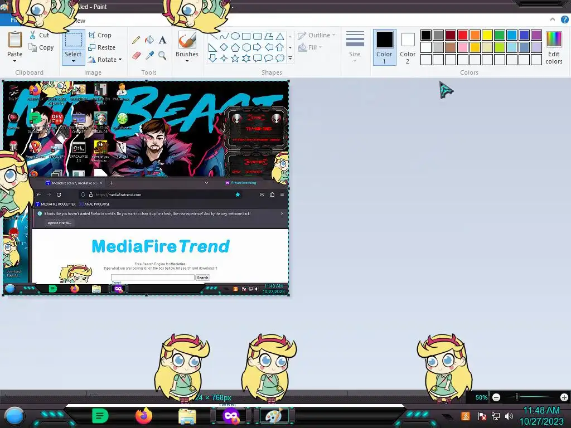Open the Rotate dropdown menu
This screenshot has width=571, height=428.
click(x=105, y=59)
